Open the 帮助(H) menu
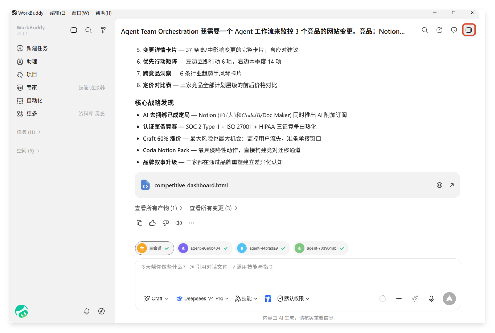This screenshot has width=495, height=333. tap(104, 13)
